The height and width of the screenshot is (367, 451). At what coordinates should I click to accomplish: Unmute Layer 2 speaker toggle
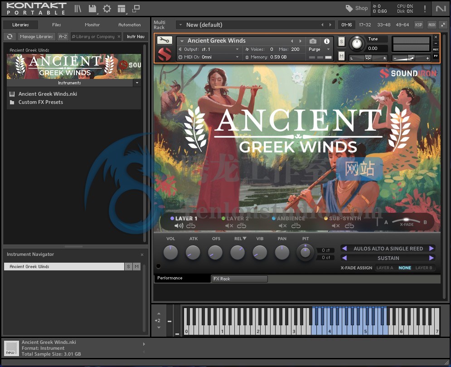coord(229,226)
